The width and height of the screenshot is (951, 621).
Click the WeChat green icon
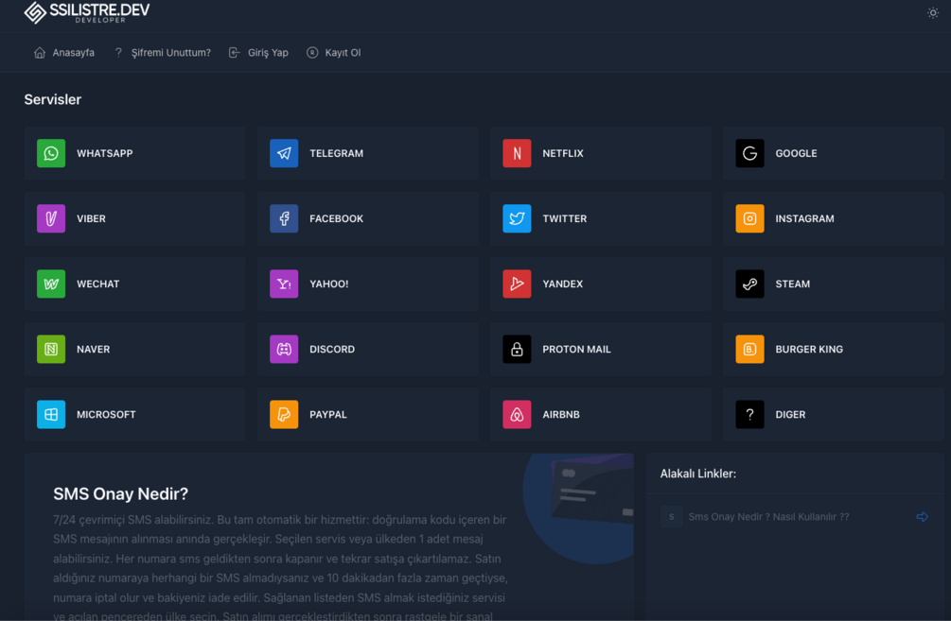pyautogui.click(x=51, y=285)
